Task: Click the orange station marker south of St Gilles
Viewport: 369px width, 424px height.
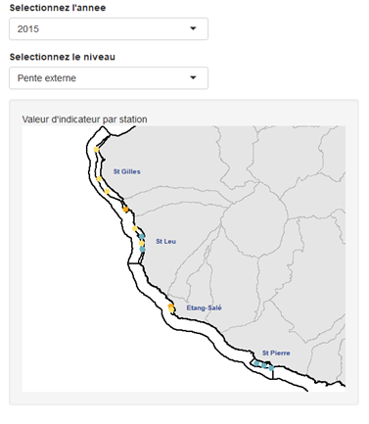Action: click(x=125, y=210)
